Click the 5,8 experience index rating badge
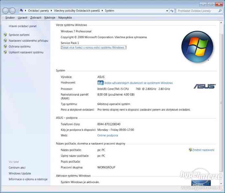This screenshot has width=225, height=193. (100, 83)
